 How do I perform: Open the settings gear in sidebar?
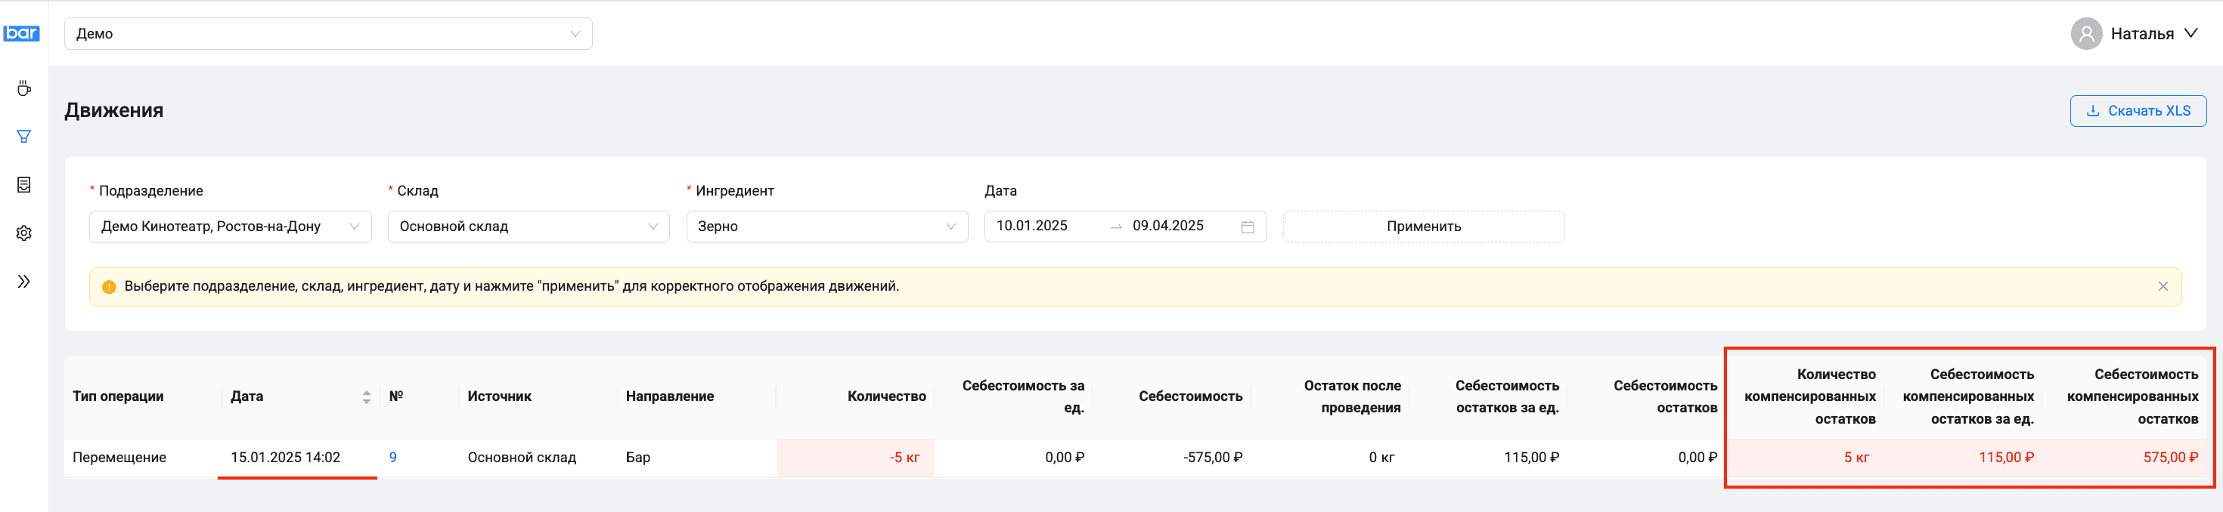point(24,233)
